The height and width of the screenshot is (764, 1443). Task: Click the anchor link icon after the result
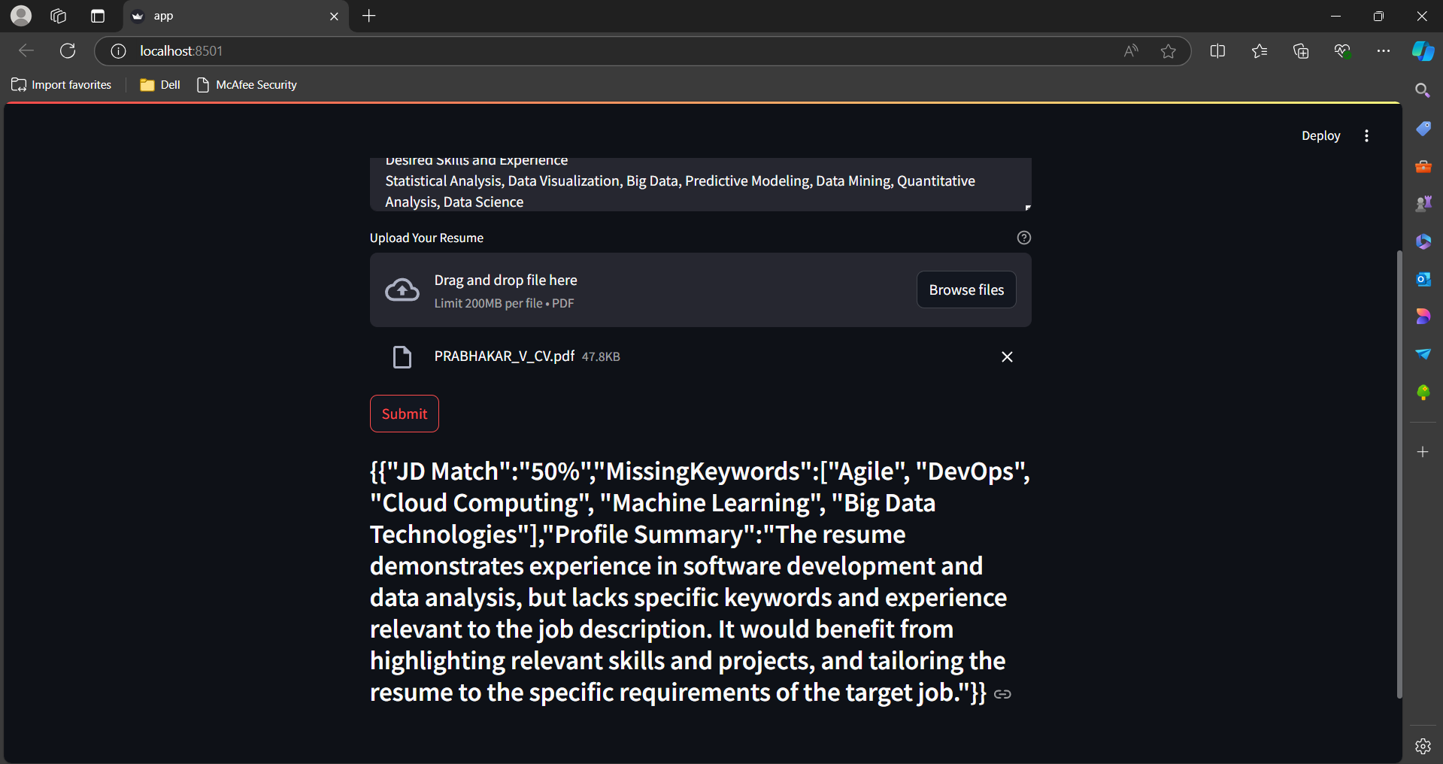(x=1002, y=694)
